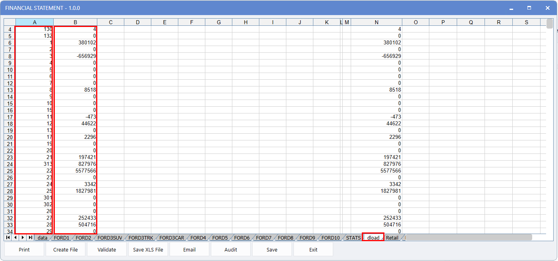Click cell A5 containing 132
Viewport: 558px width, 261px height.
(35, 36)
